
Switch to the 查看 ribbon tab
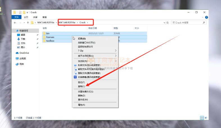[x=44, y=17]
